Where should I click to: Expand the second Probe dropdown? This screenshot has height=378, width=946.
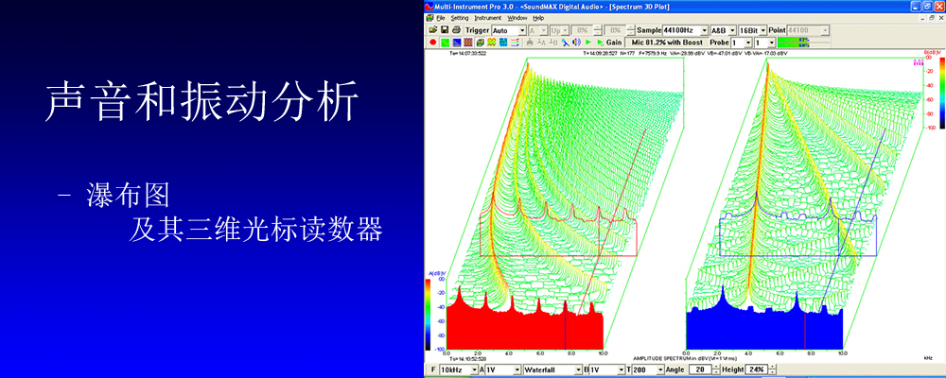772,43
